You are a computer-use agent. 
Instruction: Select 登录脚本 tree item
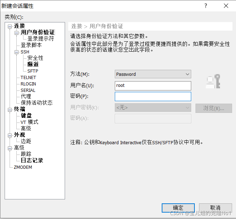tap(31, 45)
